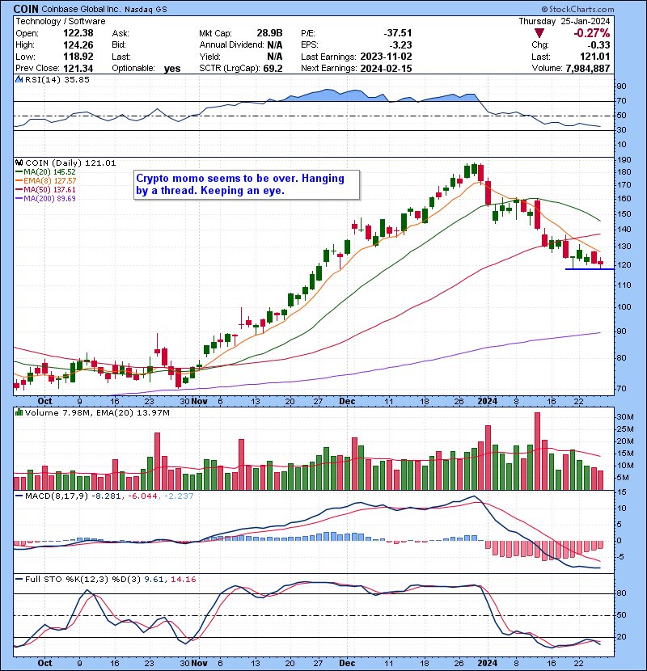Click the purple MA(200) legend line marker
Screen dimensions: 647x671
[x=19, y=199]
